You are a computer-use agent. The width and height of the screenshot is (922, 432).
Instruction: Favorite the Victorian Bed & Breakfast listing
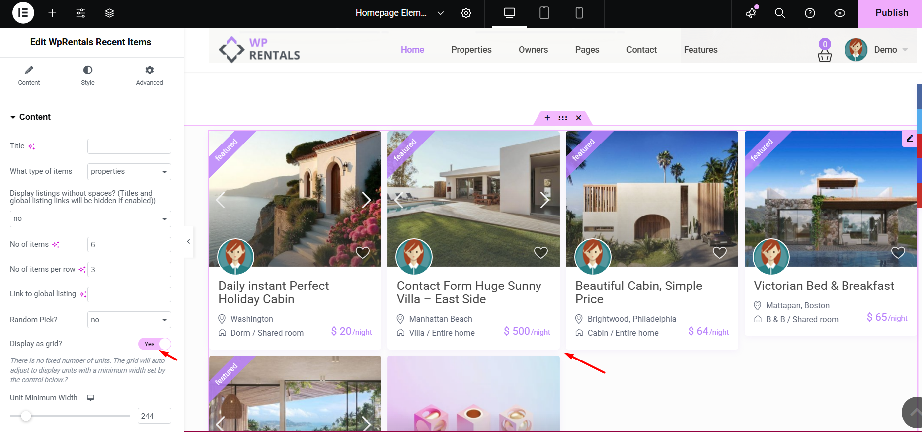(x=898, y=252)
